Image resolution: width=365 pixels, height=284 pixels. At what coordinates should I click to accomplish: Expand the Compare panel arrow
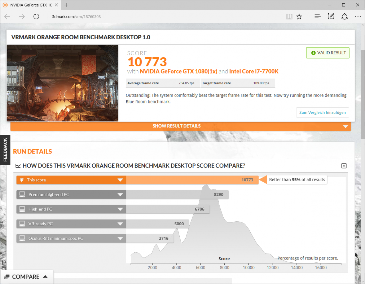tap(45, 277)
